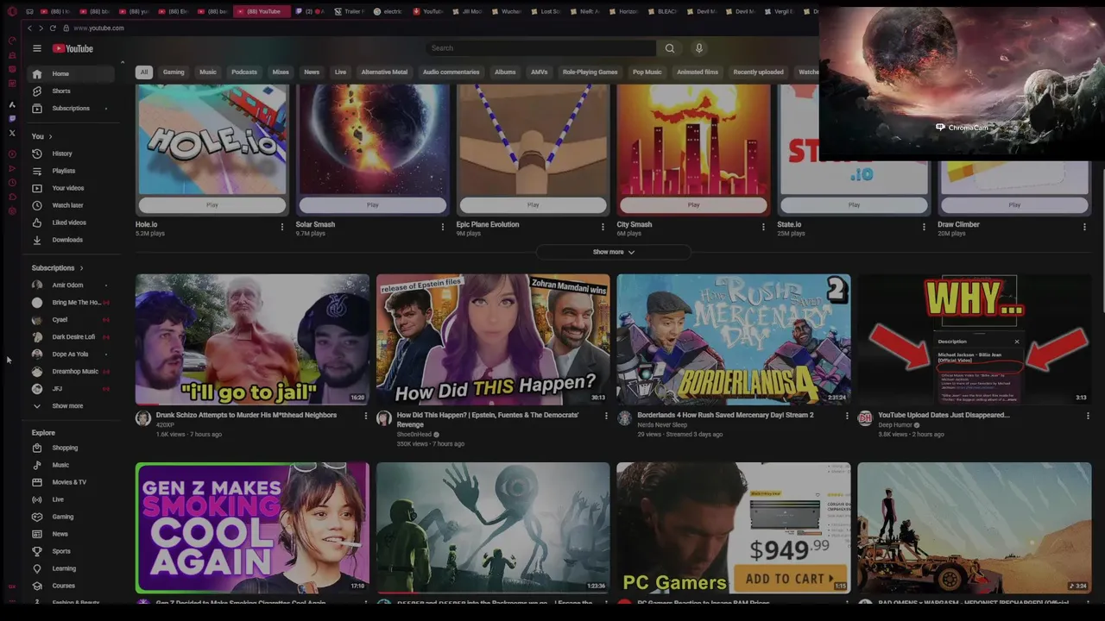Image resolution: width=1105 pixels, height=621 pixels.
Task: Select the Gaming filter chip
Action: point(174,72)
